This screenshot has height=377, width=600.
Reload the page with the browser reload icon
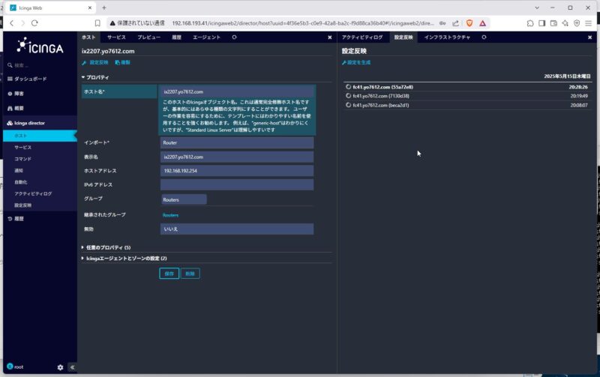[x=34, y=23]
